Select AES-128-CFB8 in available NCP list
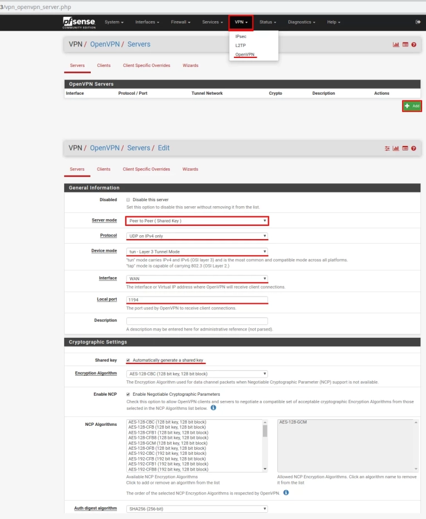426x519 pixels. (x=168, y=438)
